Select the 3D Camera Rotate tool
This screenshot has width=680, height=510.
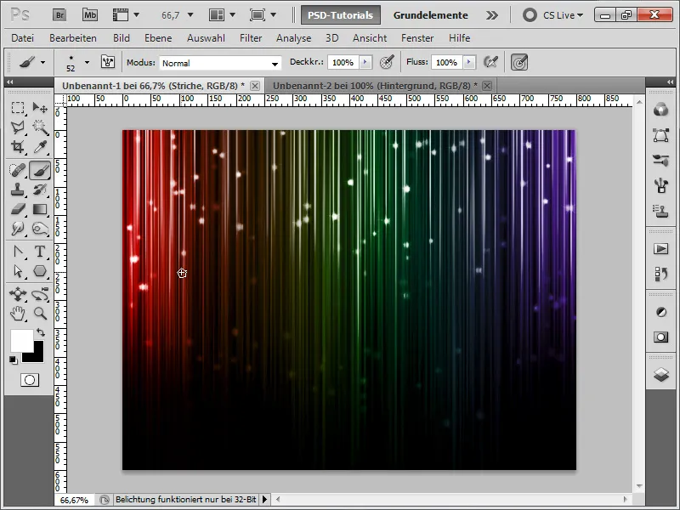[x=40, y=294]
